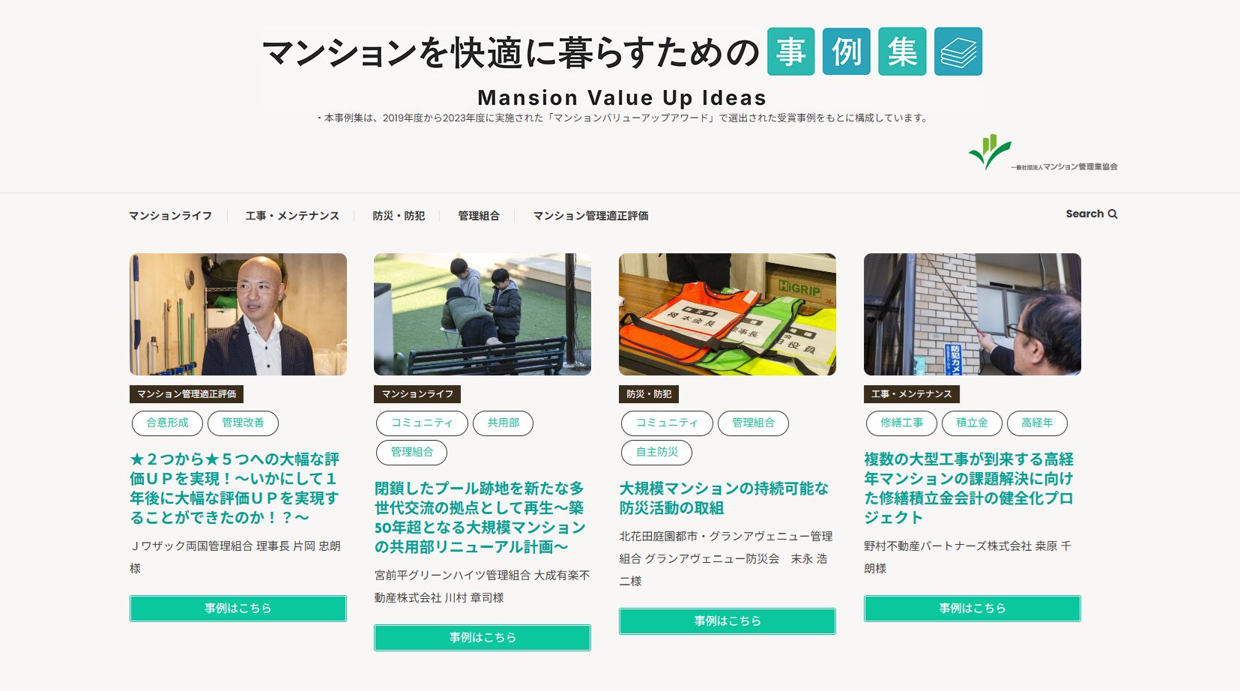Open the マンションライフ menu
Viewport: 1240px width, 691px height.
170,216
